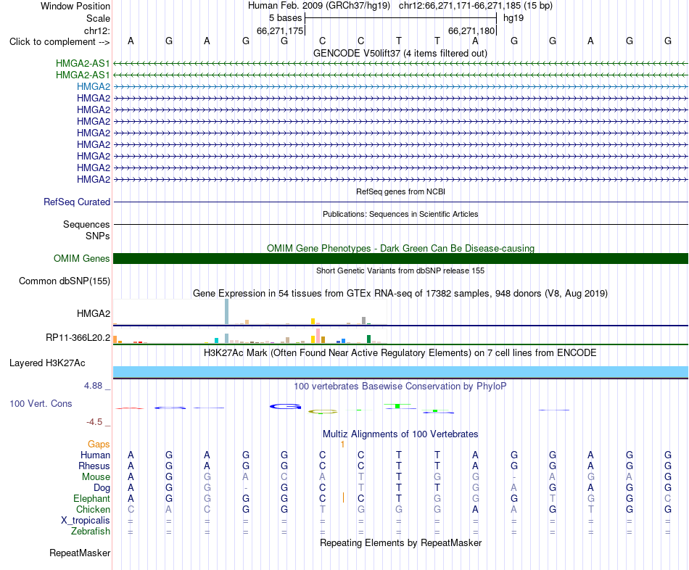Screen dimensions: 689x570
Task: Click the '5 bases' scale bar text
Action: click(x=285, y=18)
